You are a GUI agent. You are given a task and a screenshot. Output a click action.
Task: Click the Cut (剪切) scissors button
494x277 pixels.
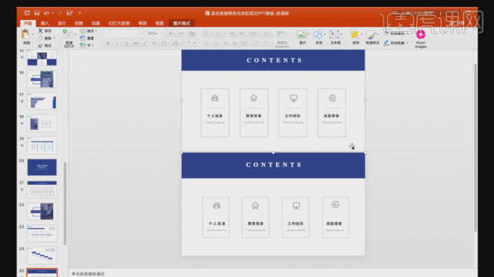(45, 31)
